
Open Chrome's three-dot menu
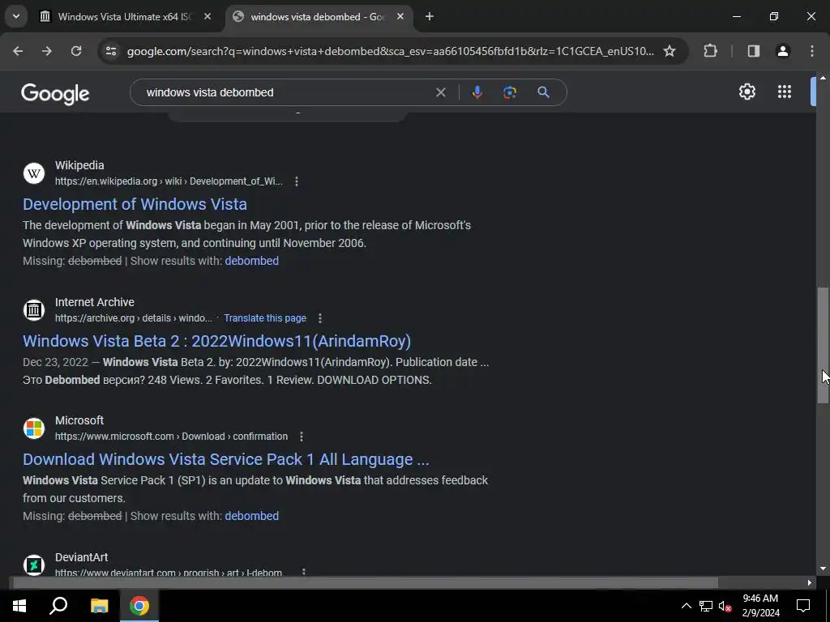tap(812, 51)
